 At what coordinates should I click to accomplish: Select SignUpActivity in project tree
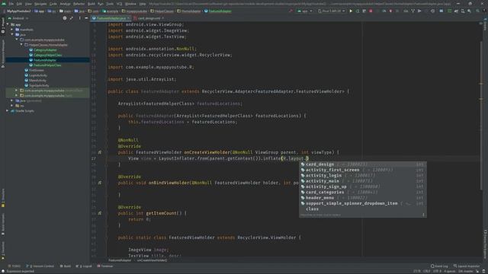click(39, 85)
